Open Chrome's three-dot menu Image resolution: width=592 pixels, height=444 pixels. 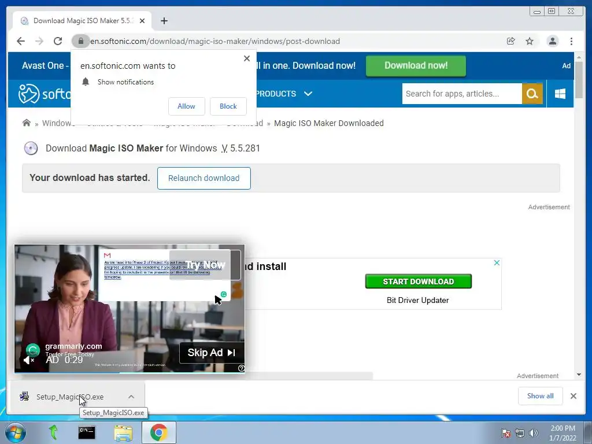pyautogui.click(x=571, y=41)
